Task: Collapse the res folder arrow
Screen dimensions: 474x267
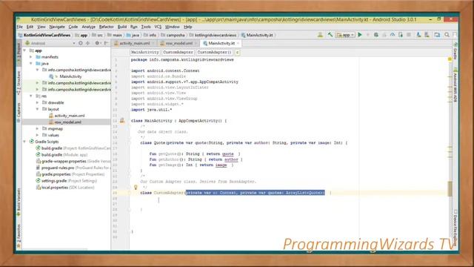Action: point(31,96)
